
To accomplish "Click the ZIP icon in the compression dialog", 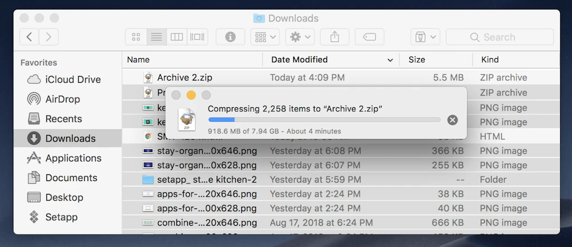I will 187,119.
